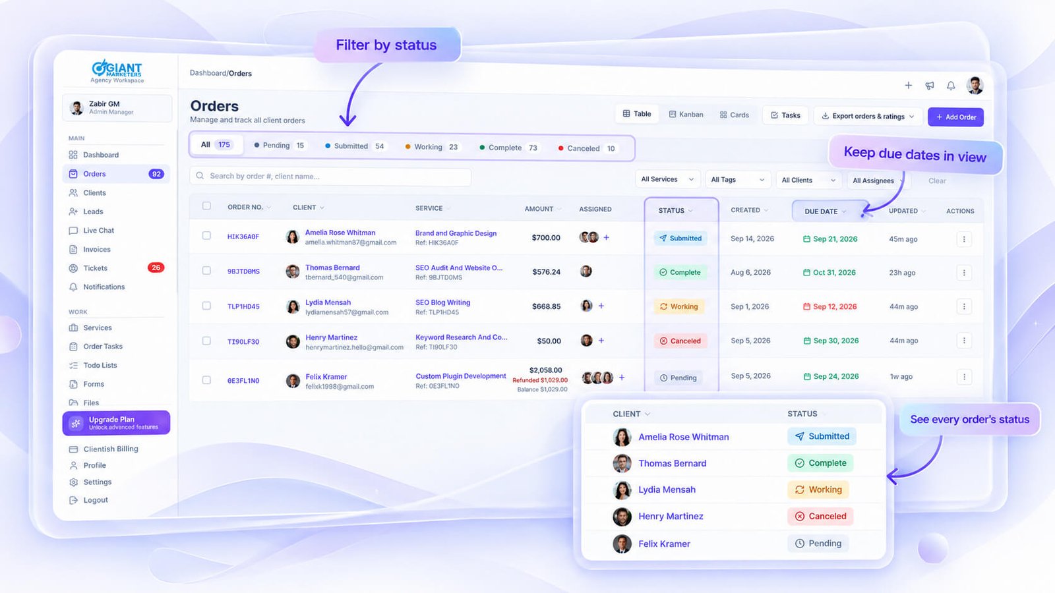The height and width of the screenshot is (593, 1055).
Task: Open the All Clients filter dropdown
Action: [808, 181]
